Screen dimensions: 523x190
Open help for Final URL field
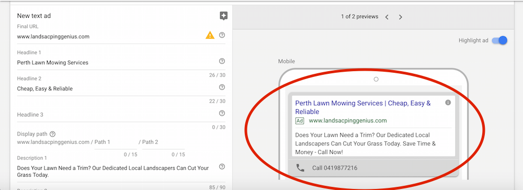coord(222,35)
